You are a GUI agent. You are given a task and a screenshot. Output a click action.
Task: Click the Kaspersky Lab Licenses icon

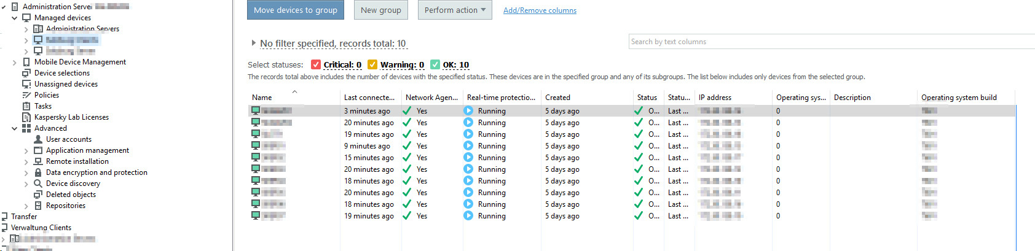[26, 117]
